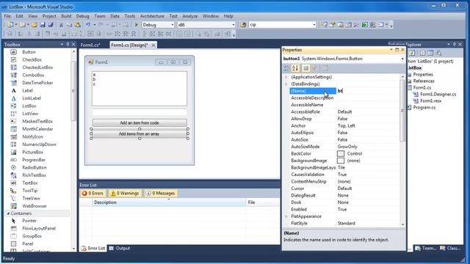The width and height of the screenshot is (470, 264).
Task: Open Form1.resx in Solution Explorer
Action: [x=431, y=100]
